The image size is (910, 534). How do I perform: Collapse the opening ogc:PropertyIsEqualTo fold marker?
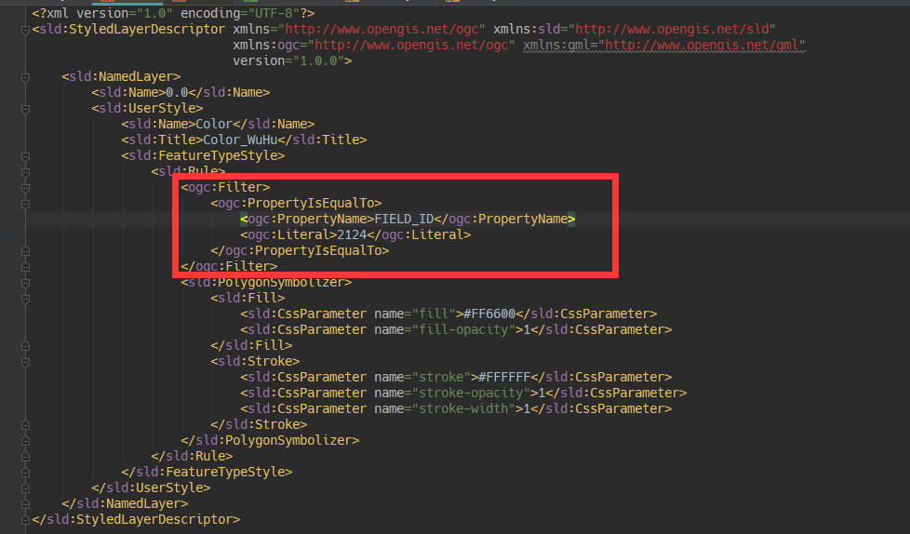click(25, 204)
